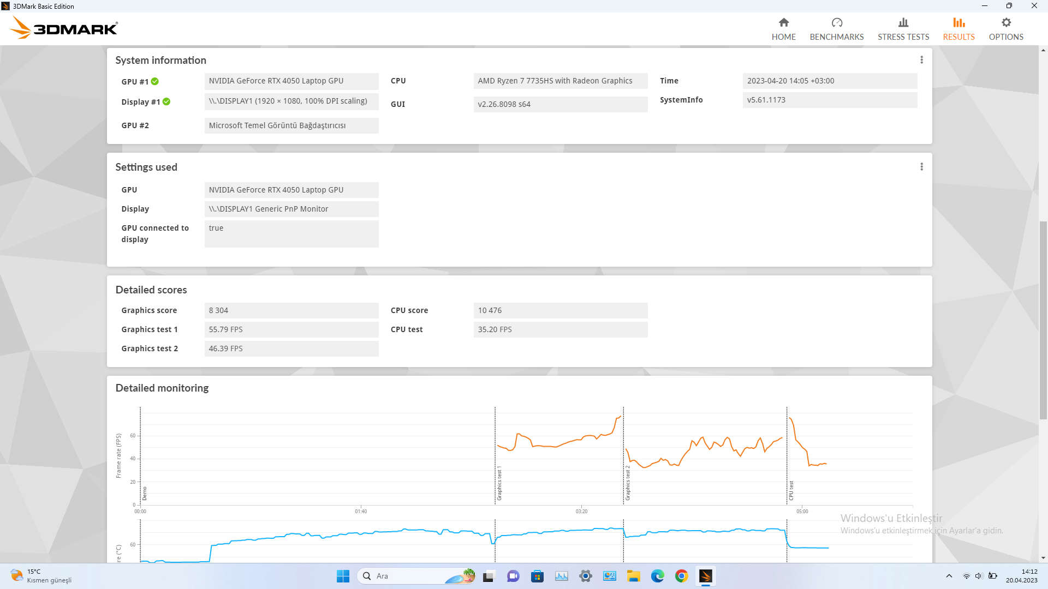Viewport: 1048px width, 589px height.
Task: Open the Options gear menu
Action: (x=1005, y=28)
